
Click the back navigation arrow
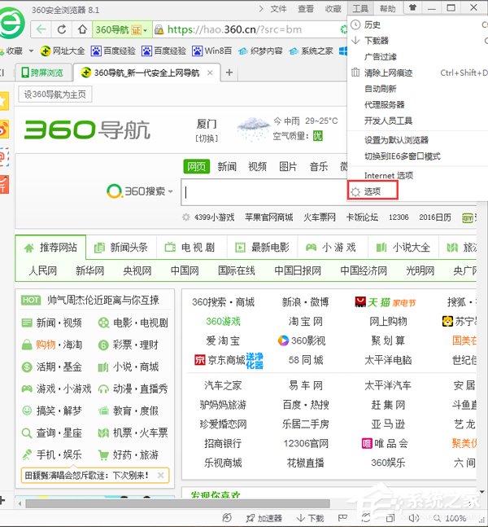pyautogui.click(x=41, y=29)
